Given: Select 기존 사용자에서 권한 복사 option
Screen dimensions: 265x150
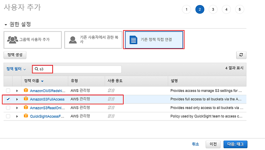Looking at the screenshot, I should [x=93, y=40].
